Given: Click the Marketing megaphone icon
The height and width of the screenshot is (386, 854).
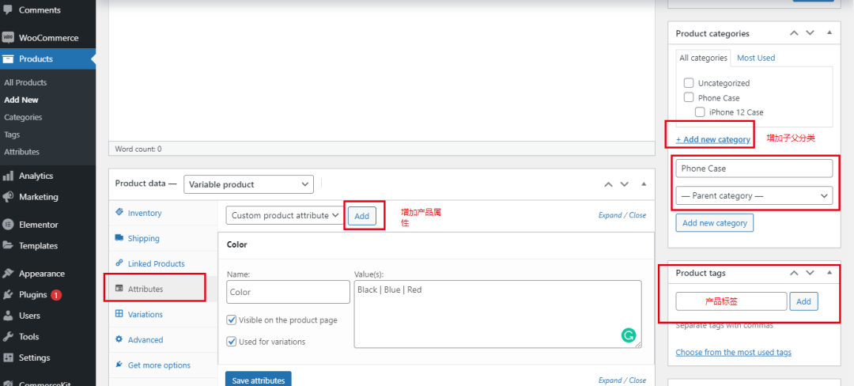Looking at the screenshot, I should tap(8, 197).
